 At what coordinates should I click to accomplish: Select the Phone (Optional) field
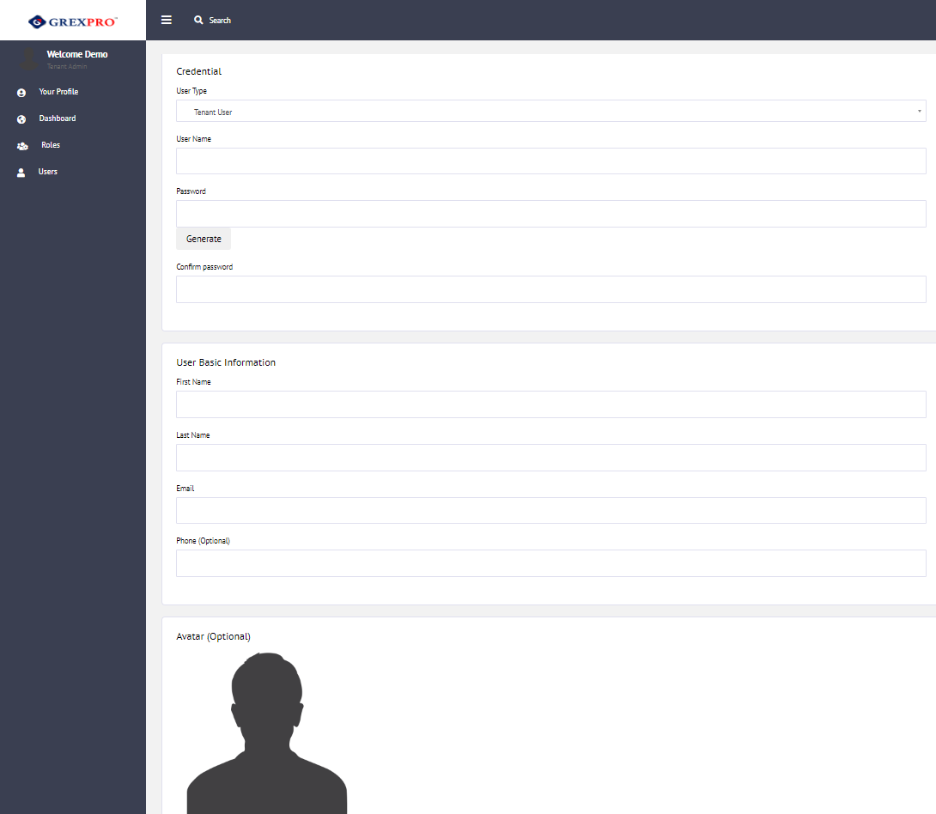coord(550,563)
